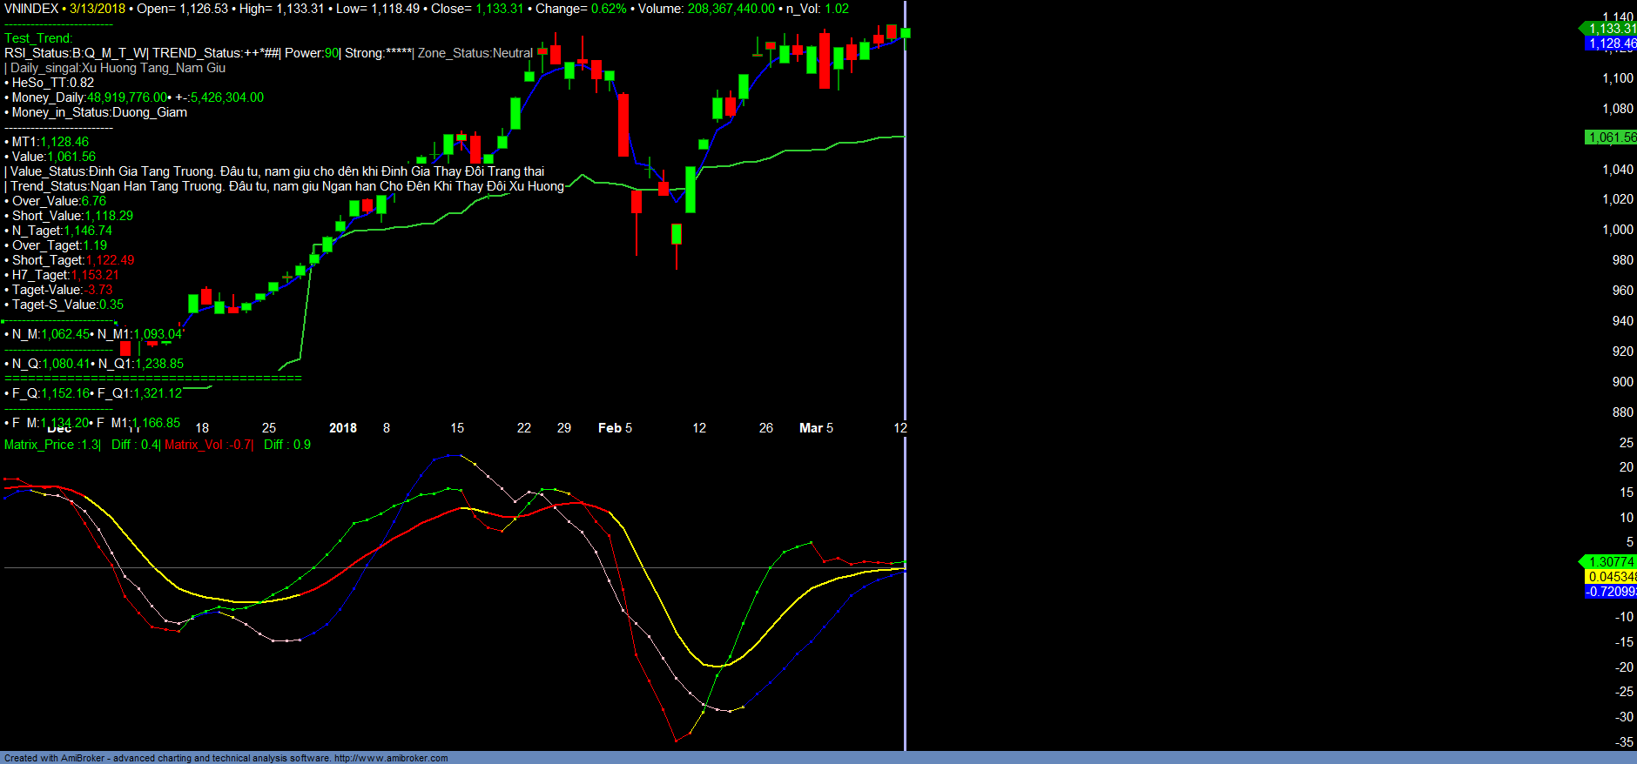The height and width of the screenshot is (764, 1637).
Task: Click the green 1,061.56 value axis label
Action: click(1611, 137)
